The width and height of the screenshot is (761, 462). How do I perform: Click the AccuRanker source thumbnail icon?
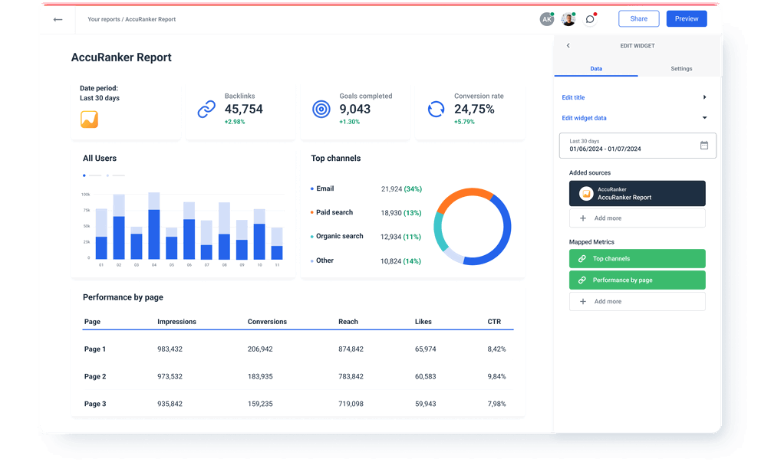click(x=586, y=193)
